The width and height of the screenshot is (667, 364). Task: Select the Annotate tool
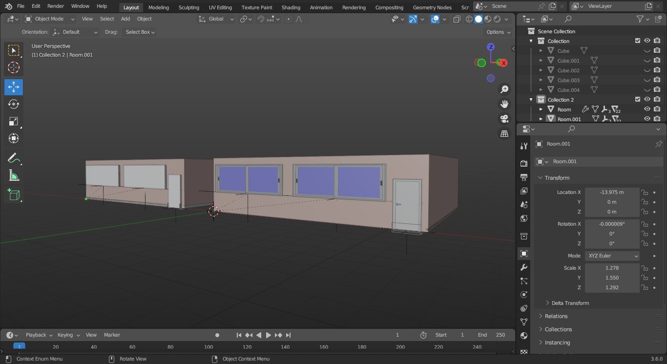14,158
